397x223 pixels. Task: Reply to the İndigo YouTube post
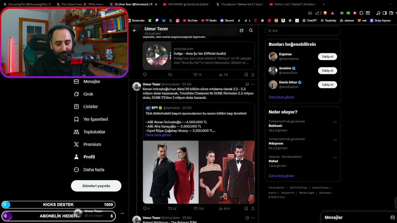tap(145, 75)
